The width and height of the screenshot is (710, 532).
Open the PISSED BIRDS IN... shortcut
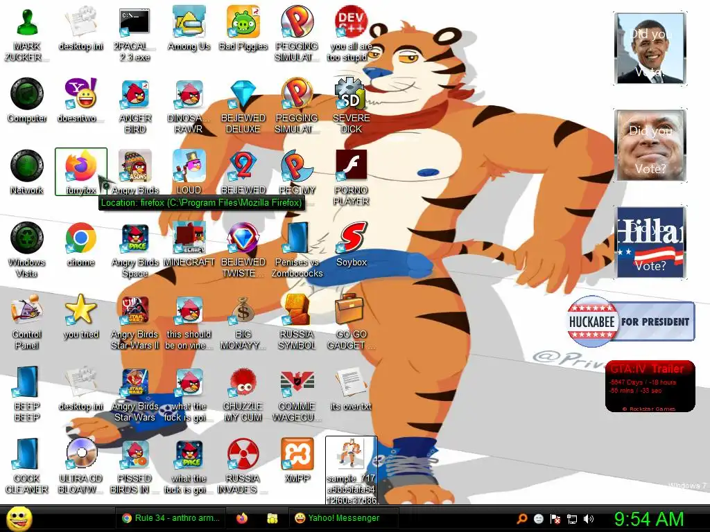point(135,454)
